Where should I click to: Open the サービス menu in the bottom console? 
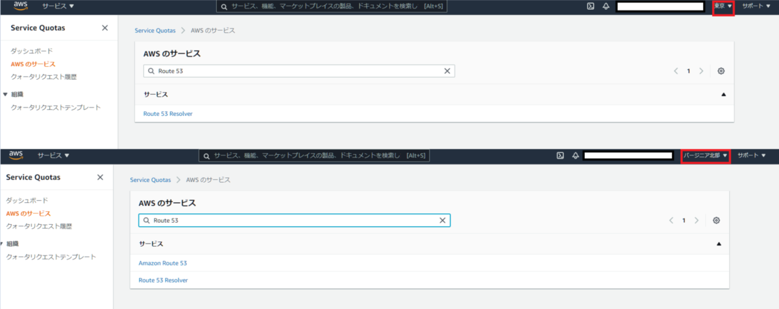coord(53,155)
